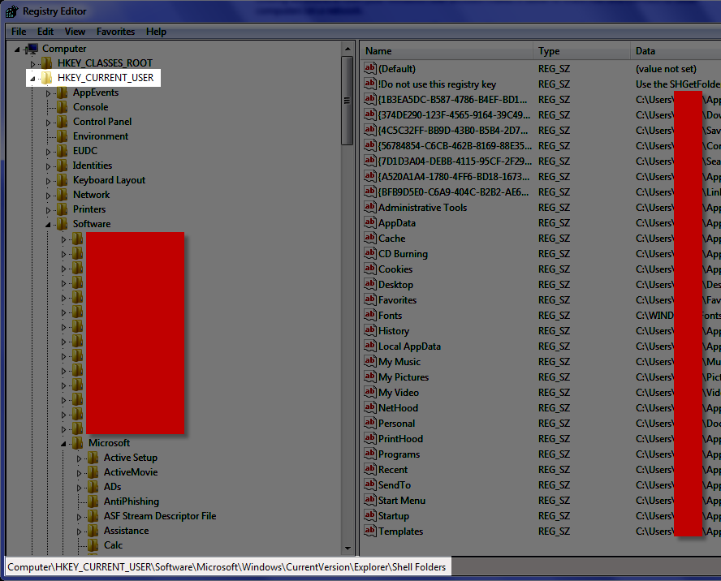Click the Computer icon in tree
Screen dimensions: 721x581
click(x=32, y=49)
